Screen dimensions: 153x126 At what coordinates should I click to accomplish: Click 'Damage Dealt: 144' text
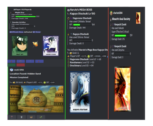pos(77,28)
